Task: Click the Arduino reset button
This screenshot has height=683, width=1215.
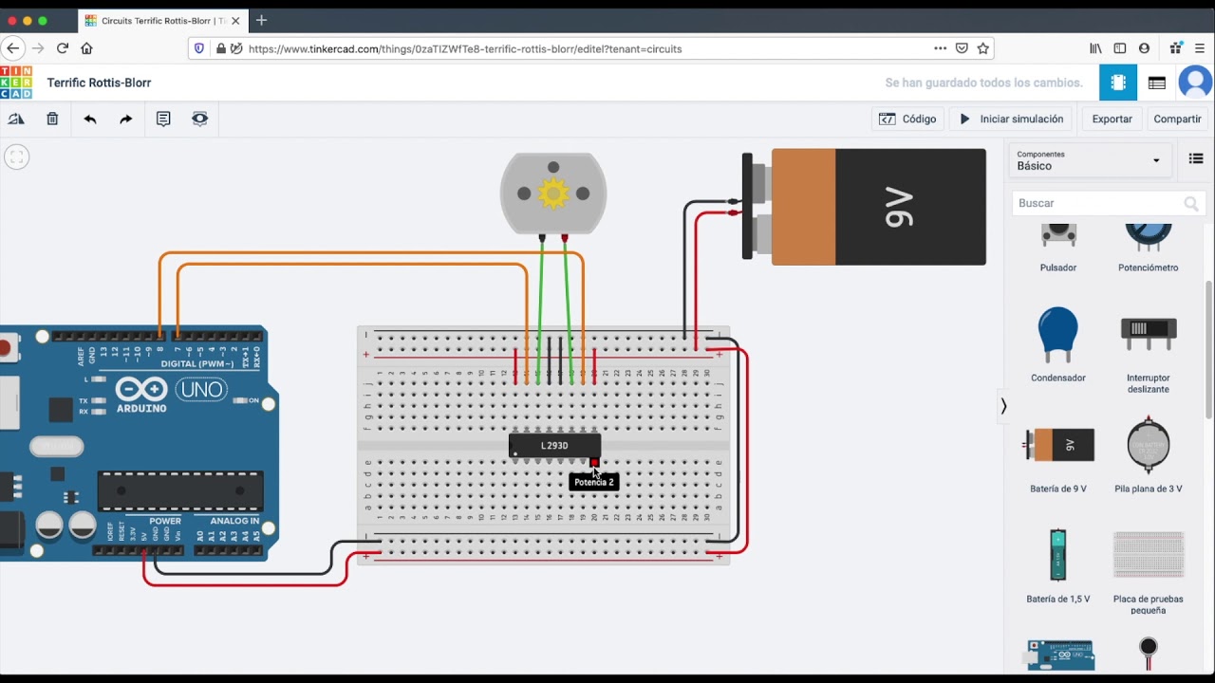Action: 5,347
